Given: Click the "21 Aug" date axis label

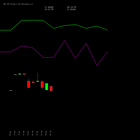Looking at the screenshot, I should pos(37,133).
